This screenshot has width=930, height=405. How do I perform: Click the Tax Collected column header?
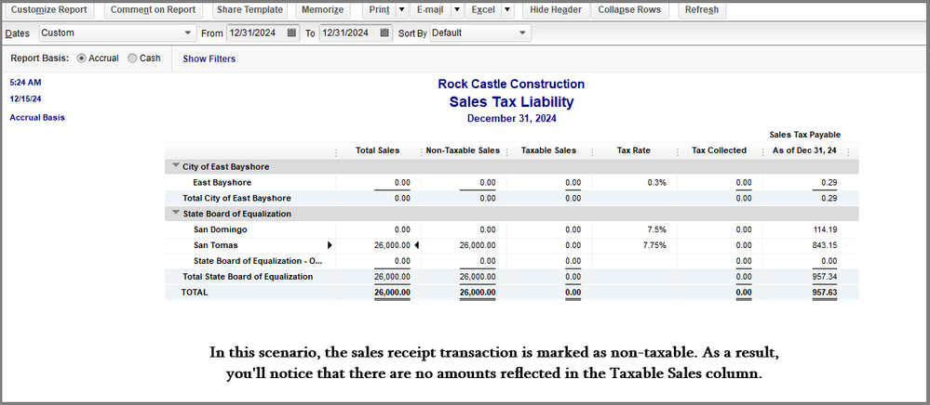(x=719, y=150)
